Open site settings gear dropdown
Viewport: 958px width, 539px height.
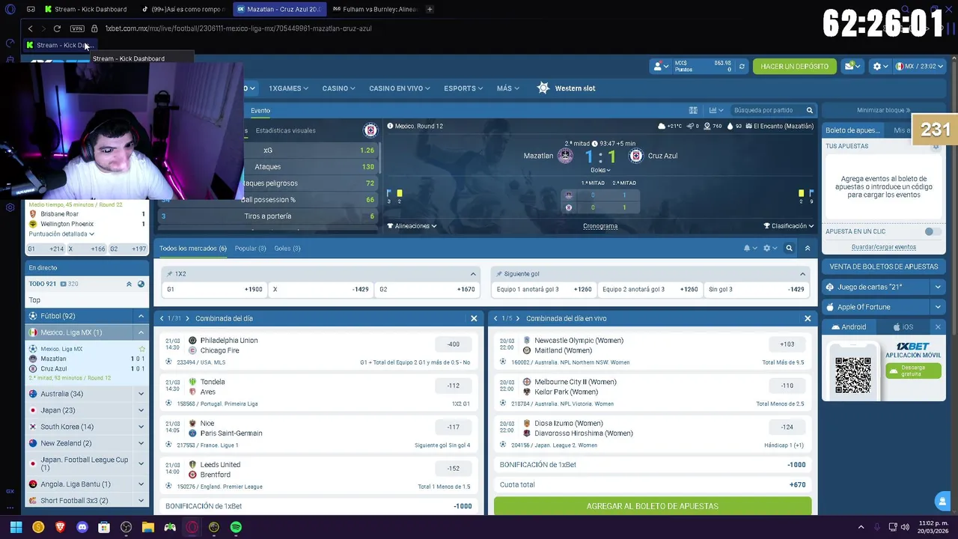coord(881,67)
